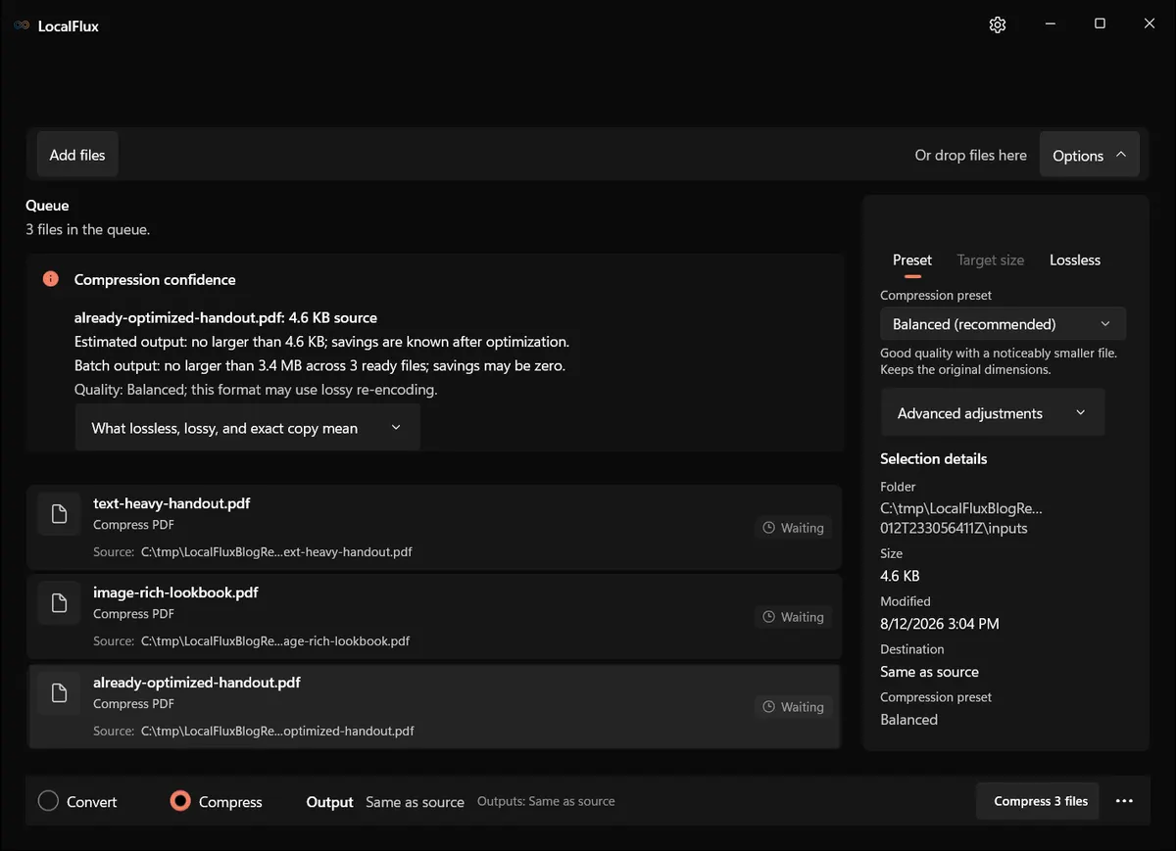Select the text-heavy-handout.pdf file name
The height and width of the screenshot is (851, 1176).
(171, 503)
